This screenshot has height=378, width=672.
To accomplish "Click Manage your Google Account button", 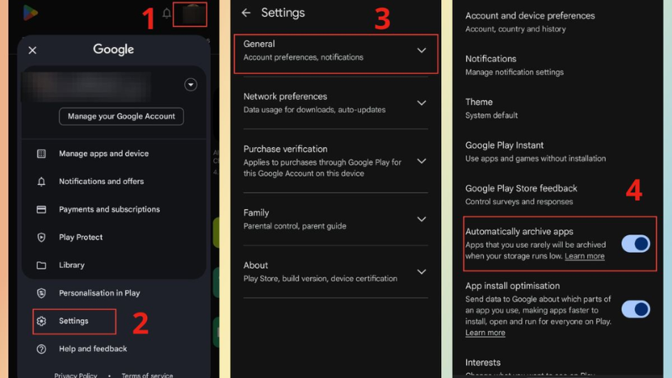I will (x=121, y=117).
